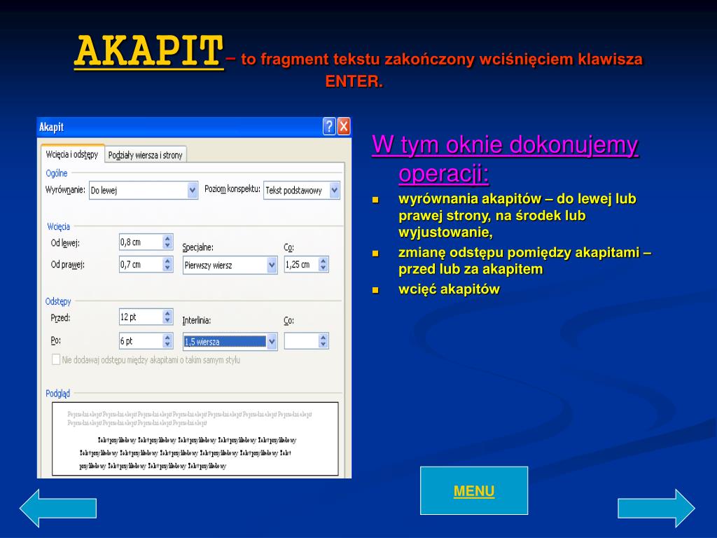This screenshot has height=538, width=717.
Task: Click the Odstępy section label
Action: pos(58,301)
